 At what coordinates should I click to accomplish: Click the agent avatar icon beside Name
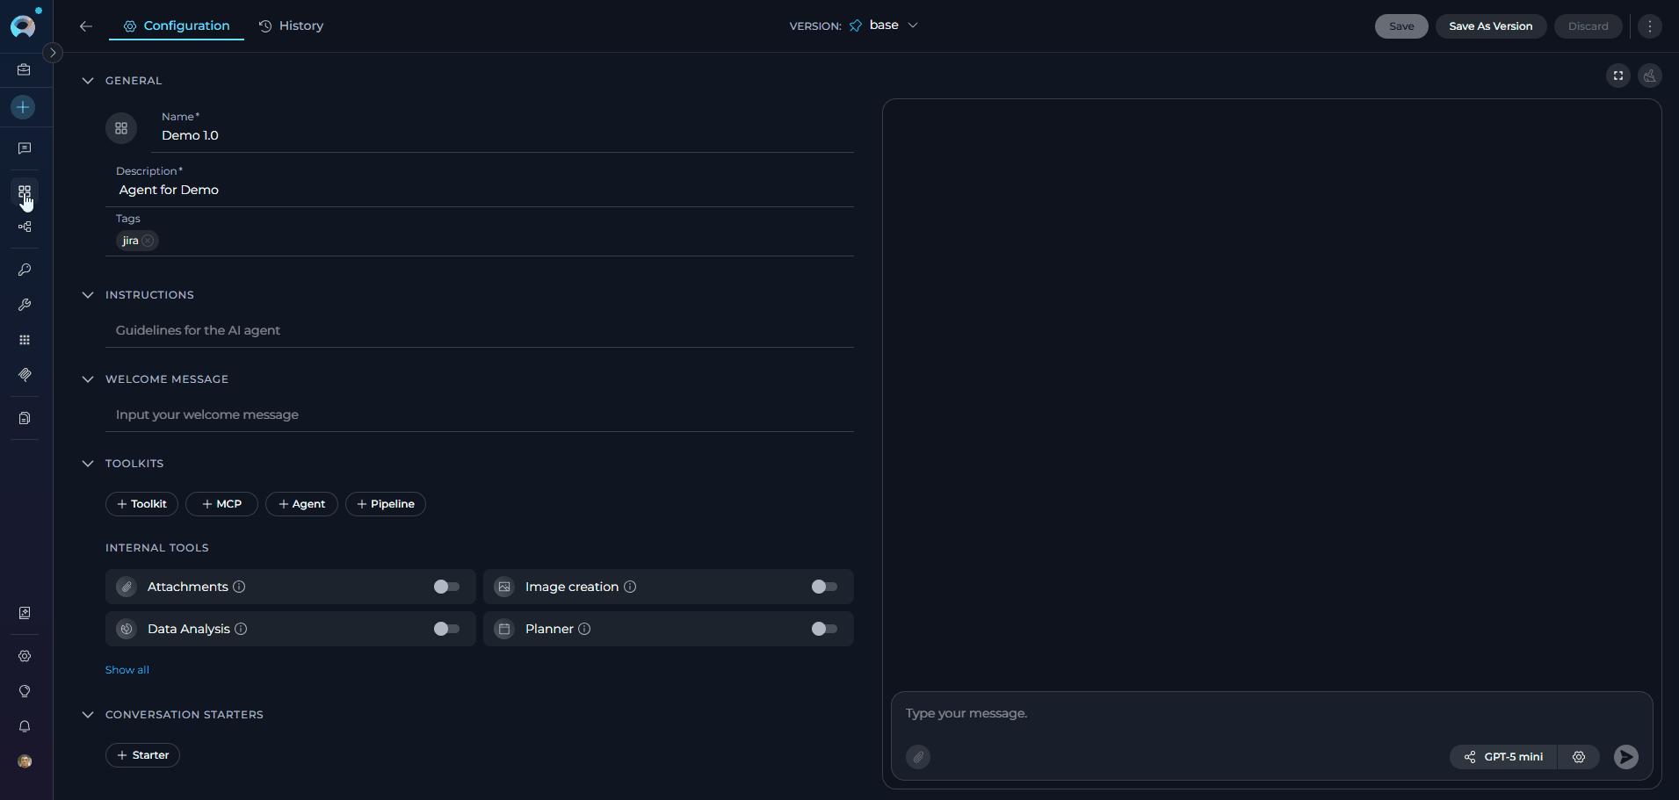(121, 128)
